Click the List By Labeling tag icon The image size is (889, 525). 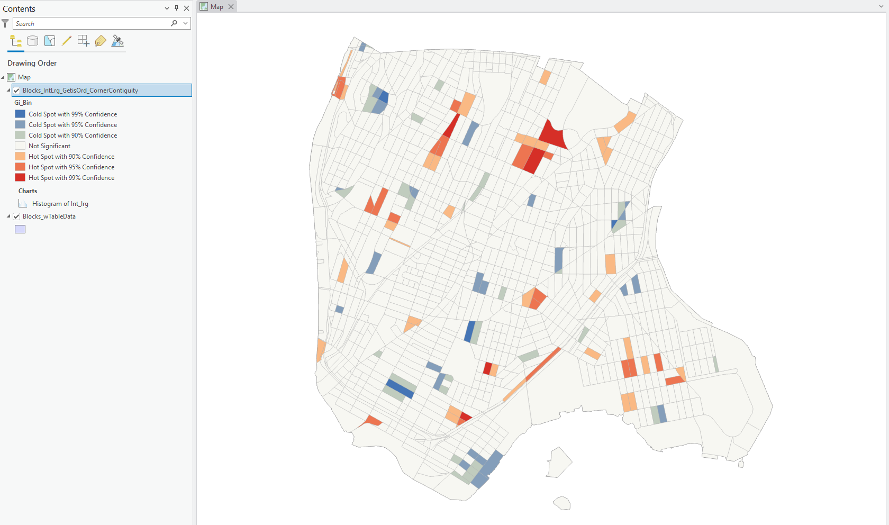pos(100,41)
